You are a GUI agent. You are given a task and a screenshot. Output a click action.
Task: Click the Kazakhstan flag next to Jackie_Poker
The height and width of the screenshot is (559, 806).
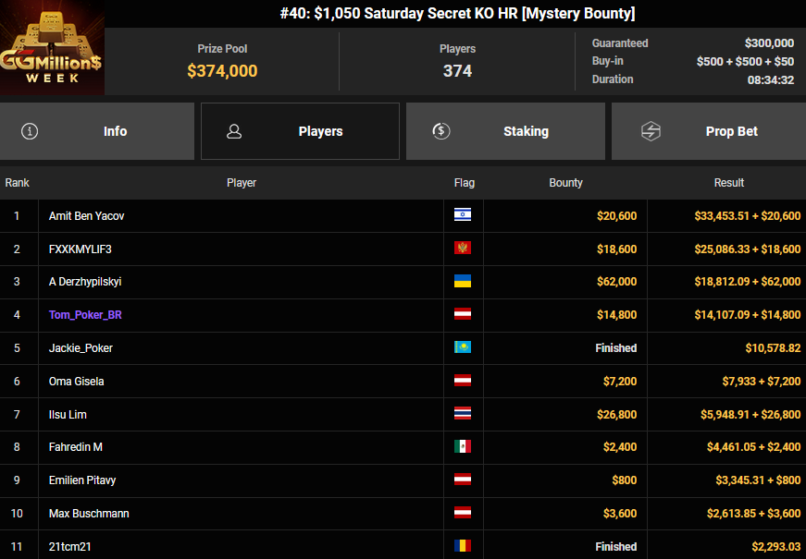pyautogui.click(x=463, y=348)
